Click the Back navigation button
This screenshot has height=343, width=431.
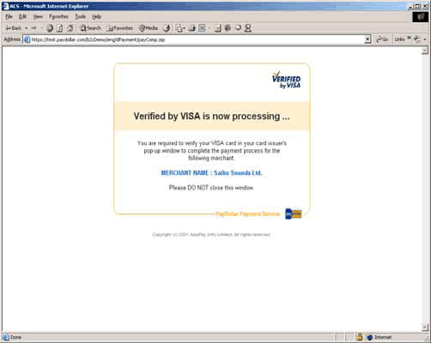[14, 28]
